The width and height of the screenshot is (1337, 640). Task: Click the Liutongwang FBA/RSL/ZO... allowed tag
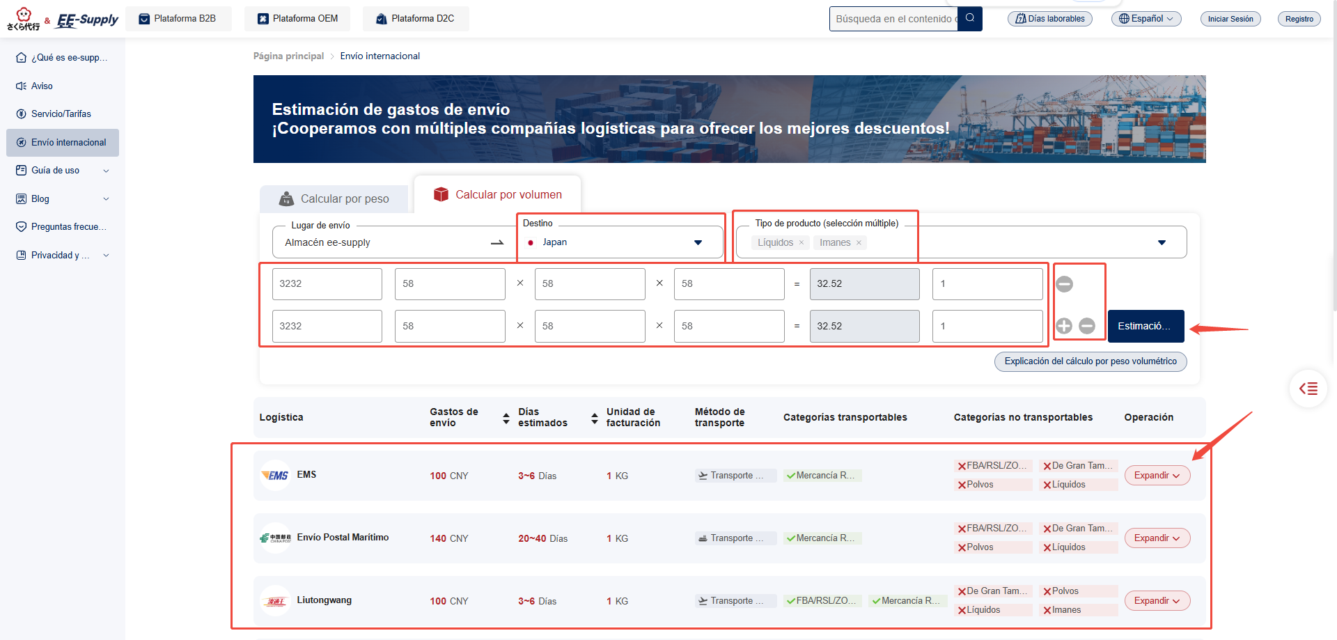tap(822, 601)
